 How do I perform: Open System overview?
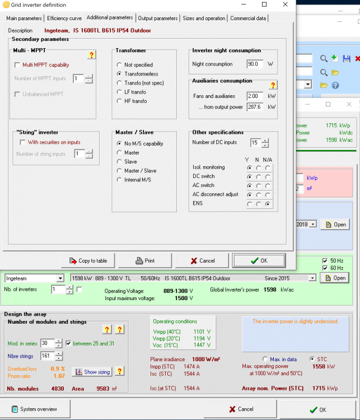tap(35, 409)
